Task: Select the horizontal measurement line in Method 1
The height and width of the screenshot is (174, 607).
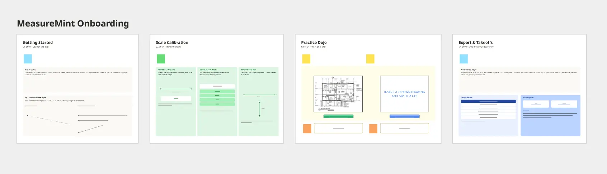Action: 176,89
